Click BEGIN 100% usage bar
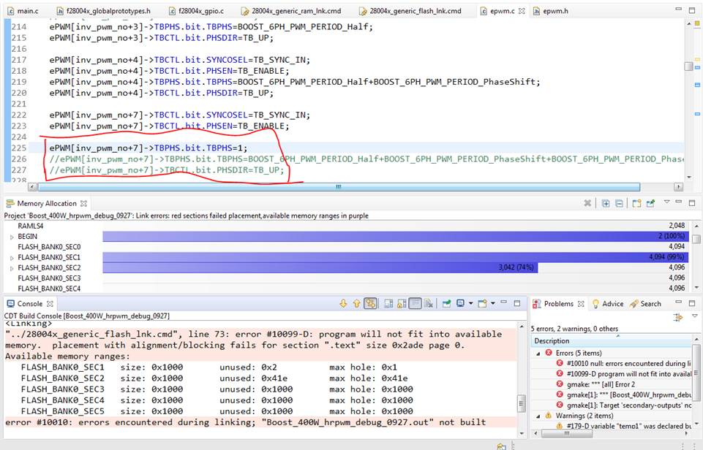703x450 pixels. pos(396,237)
